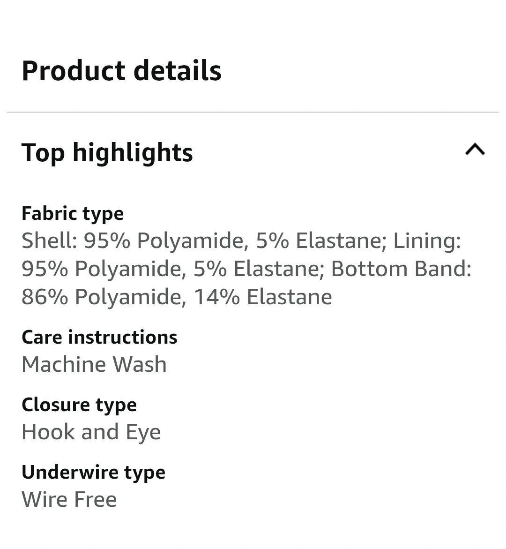506x549 pixels.
Task: Click the Bottom Band text
Action: pos(400,269)
